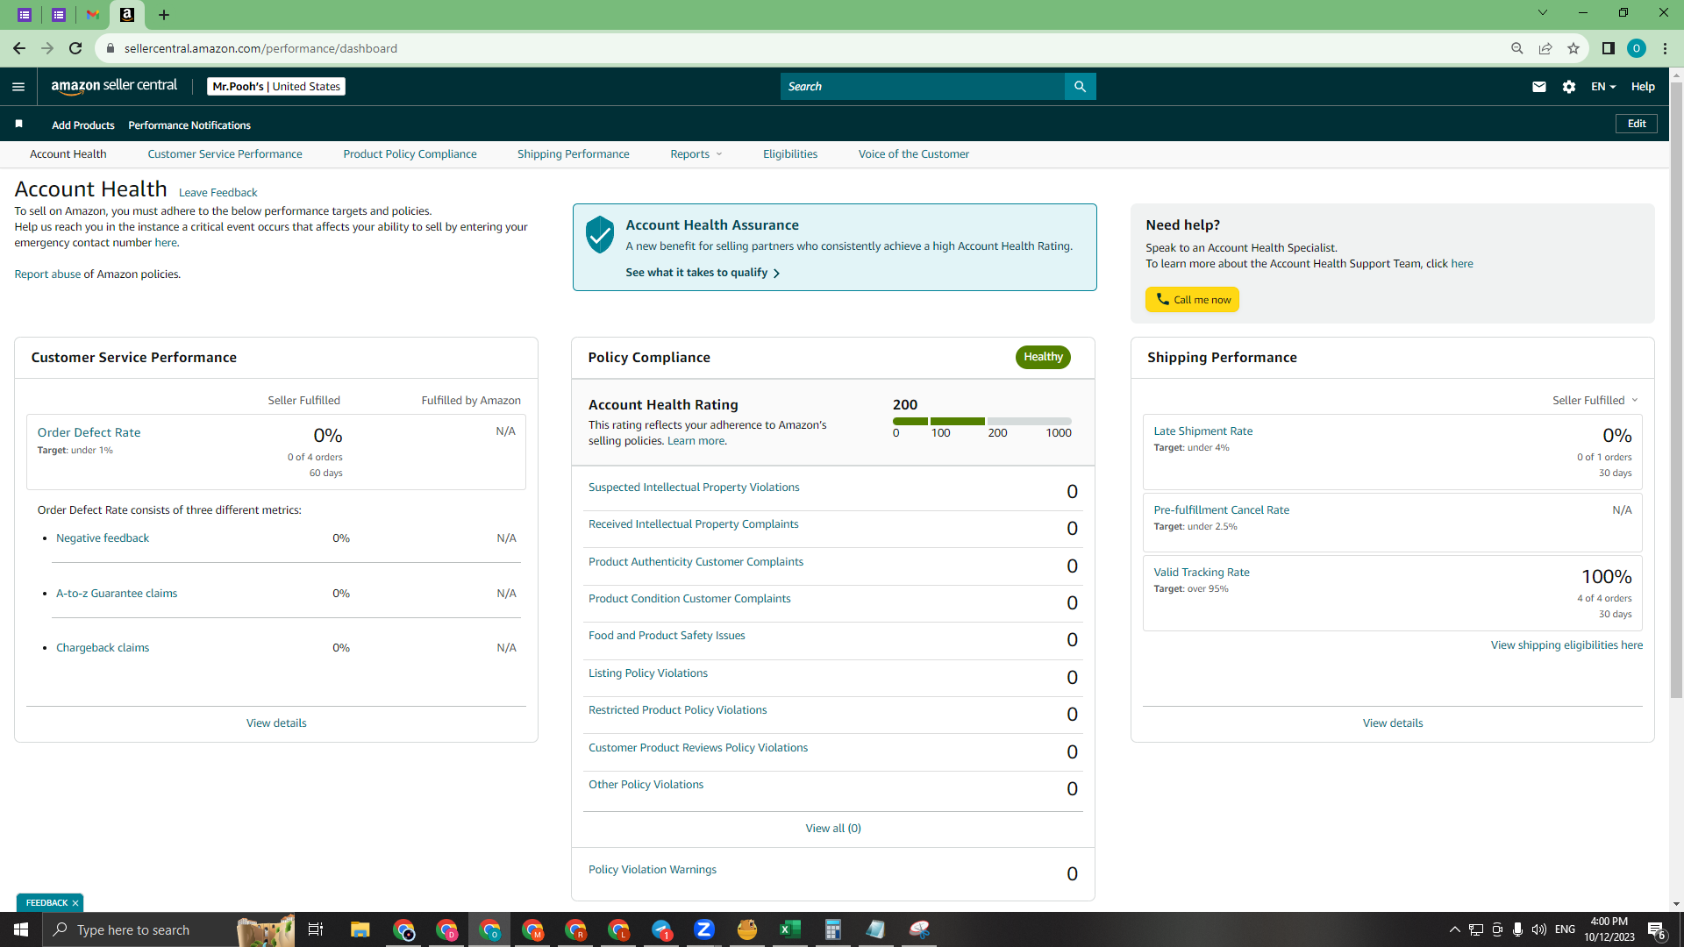Screen dimensions: 1684x947
Task: Open Performance Notifications
Action: point(189,125)
